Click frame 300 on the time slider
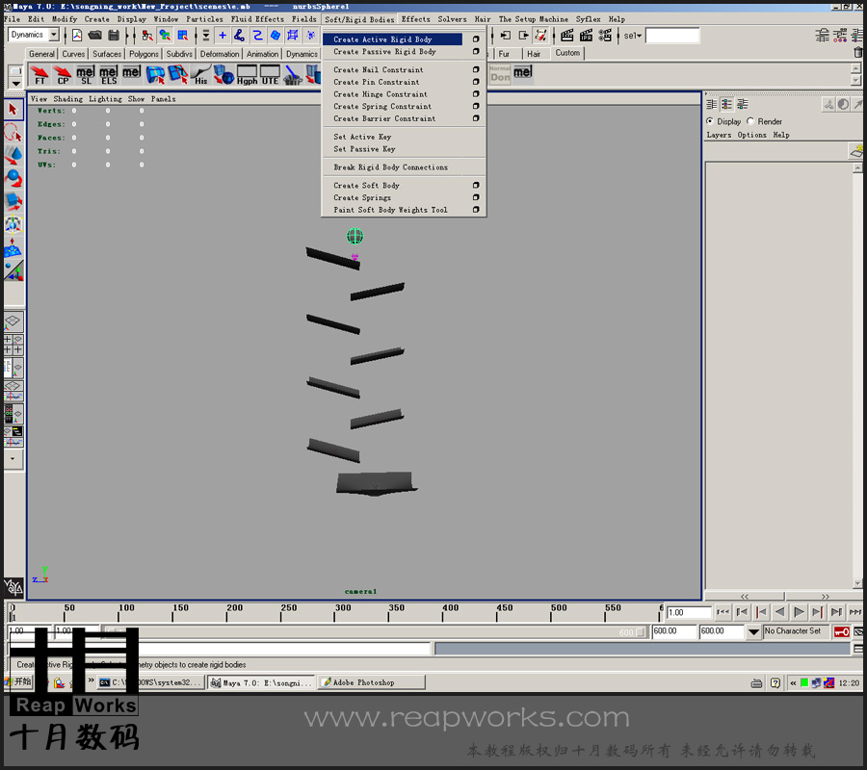This screenshot has width=867, height=770. [x=334, y=612]
